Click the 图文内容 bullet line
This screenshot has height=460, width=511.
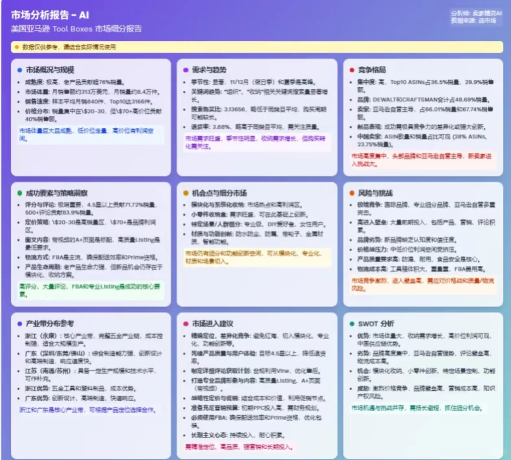tap(92, 243)
